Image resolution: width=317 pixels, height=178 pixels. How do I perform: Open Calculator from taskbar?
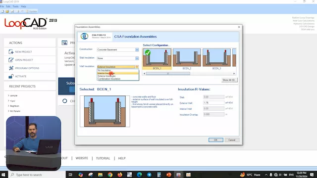[x=159, y=175]
